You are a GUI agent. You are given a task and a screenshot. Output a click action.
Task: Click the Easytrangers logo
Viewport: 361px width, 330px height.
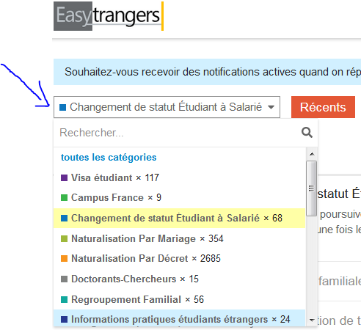(109, 16)
